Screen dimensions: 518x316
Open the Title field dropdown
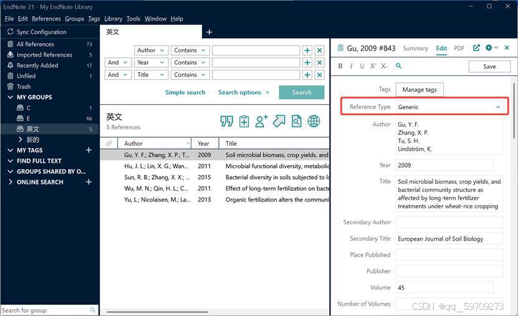pos(151,75)
